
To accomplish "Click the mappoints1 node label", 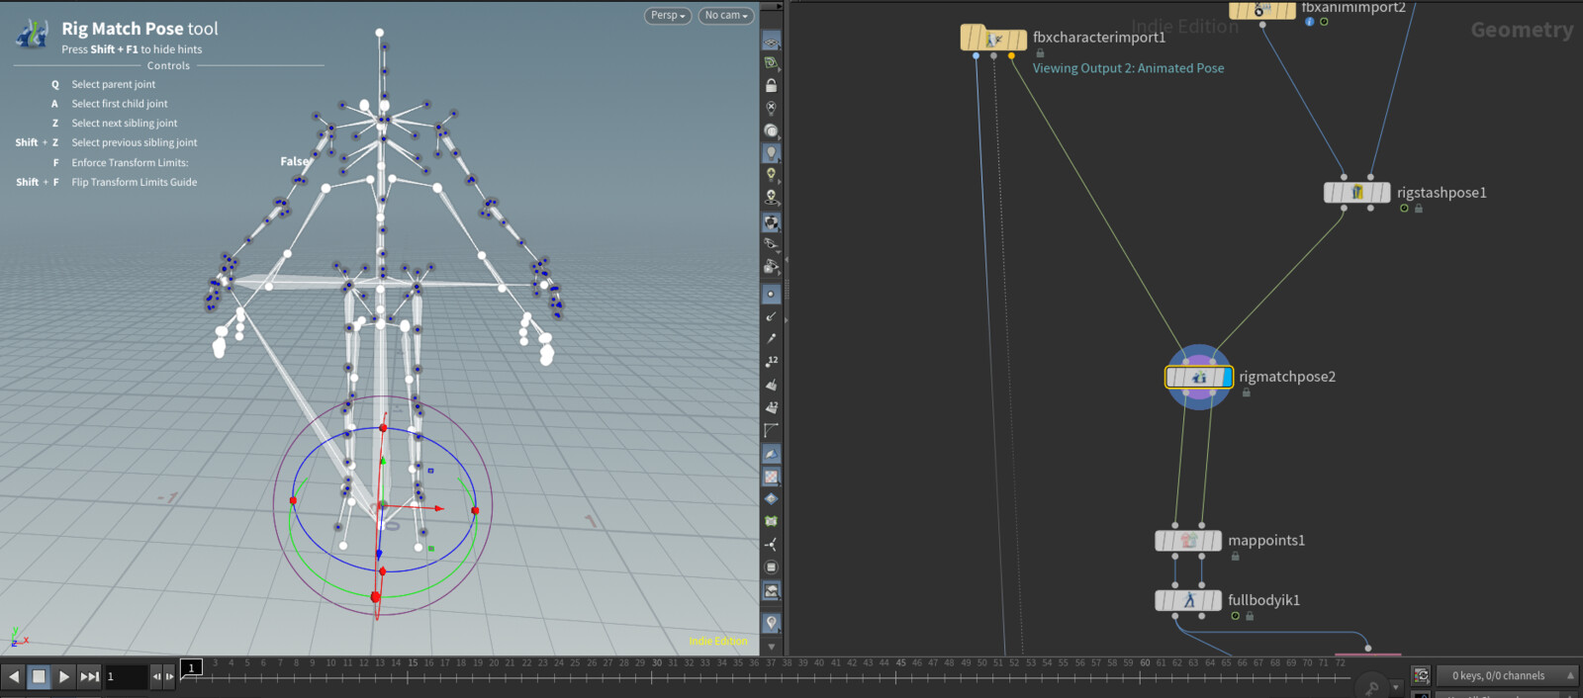I will 1266,540.
